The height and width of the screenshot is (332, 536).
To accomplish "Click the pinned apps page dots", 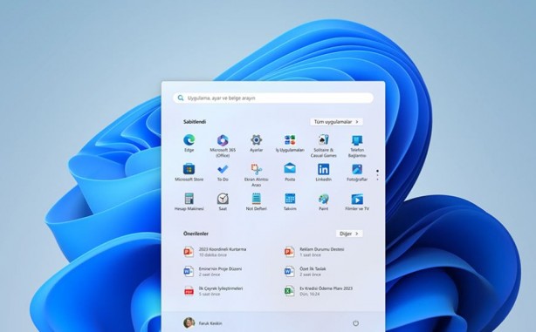I will pos(377,174).
